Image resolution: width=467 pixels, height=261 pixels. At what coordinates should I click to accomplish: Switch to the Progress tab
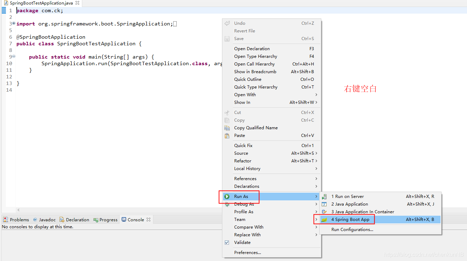(105, 220)
